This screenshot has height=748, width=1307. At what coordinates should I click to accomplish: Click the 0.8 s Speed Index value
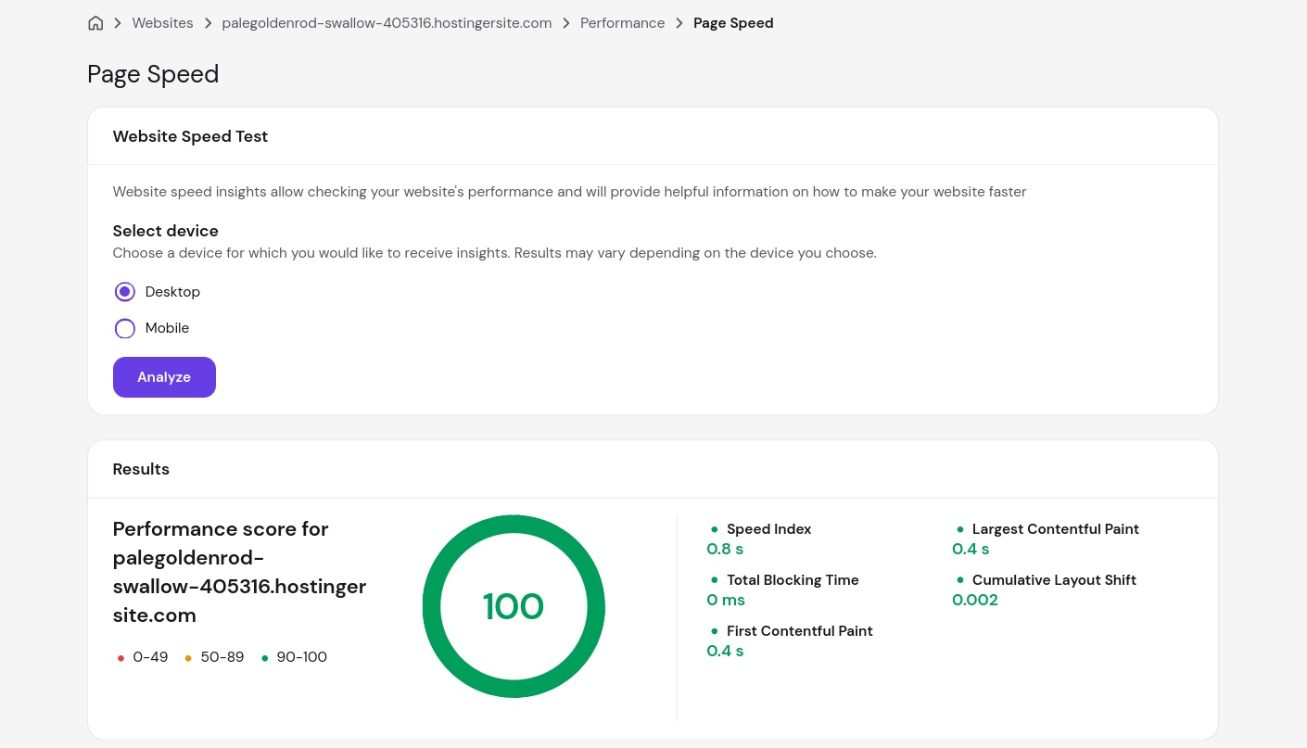tap(725, 549)
